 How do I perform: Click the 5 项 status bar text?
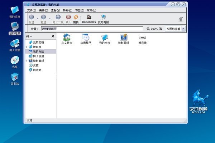click(x=30, y=120)
